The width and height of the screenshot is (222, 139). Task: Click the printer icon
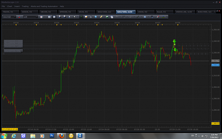point(91,17)
